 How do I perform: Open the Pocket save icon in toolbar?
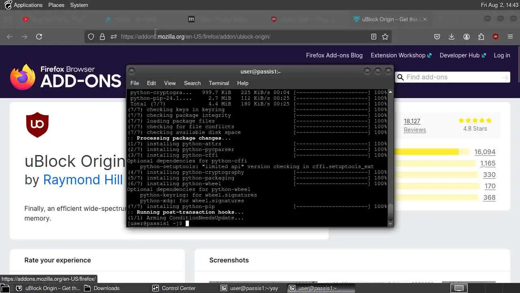click(x=437, y=37)
